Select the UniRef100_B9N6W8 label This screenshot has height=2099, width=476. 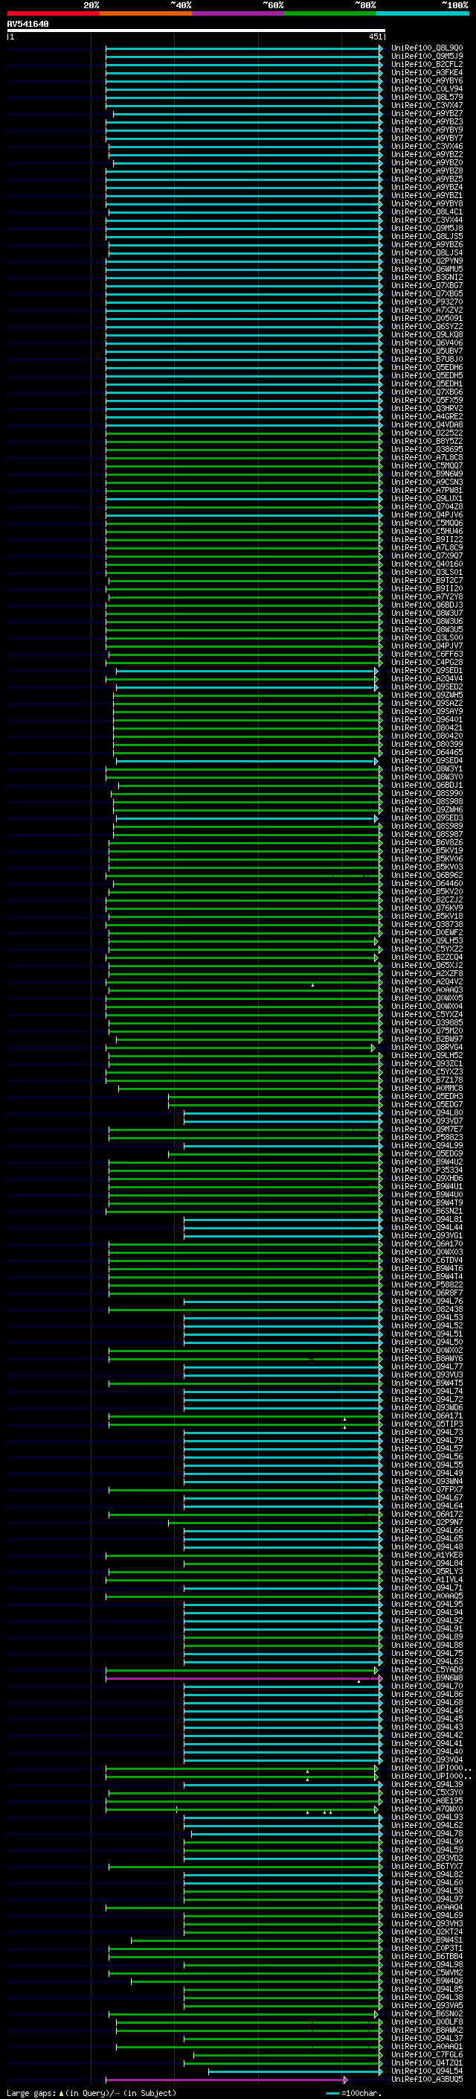click(x=427, y=1678)
